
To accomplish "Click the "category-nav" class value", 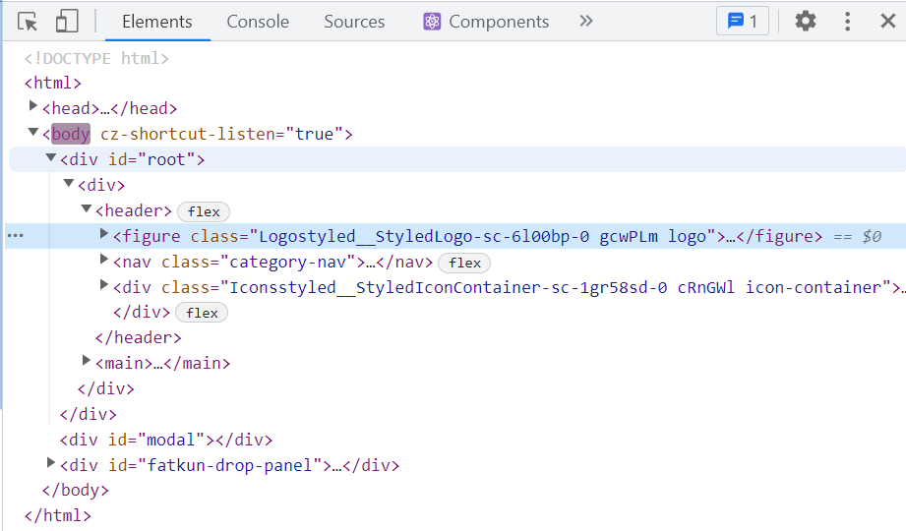I will click(292, 263).
